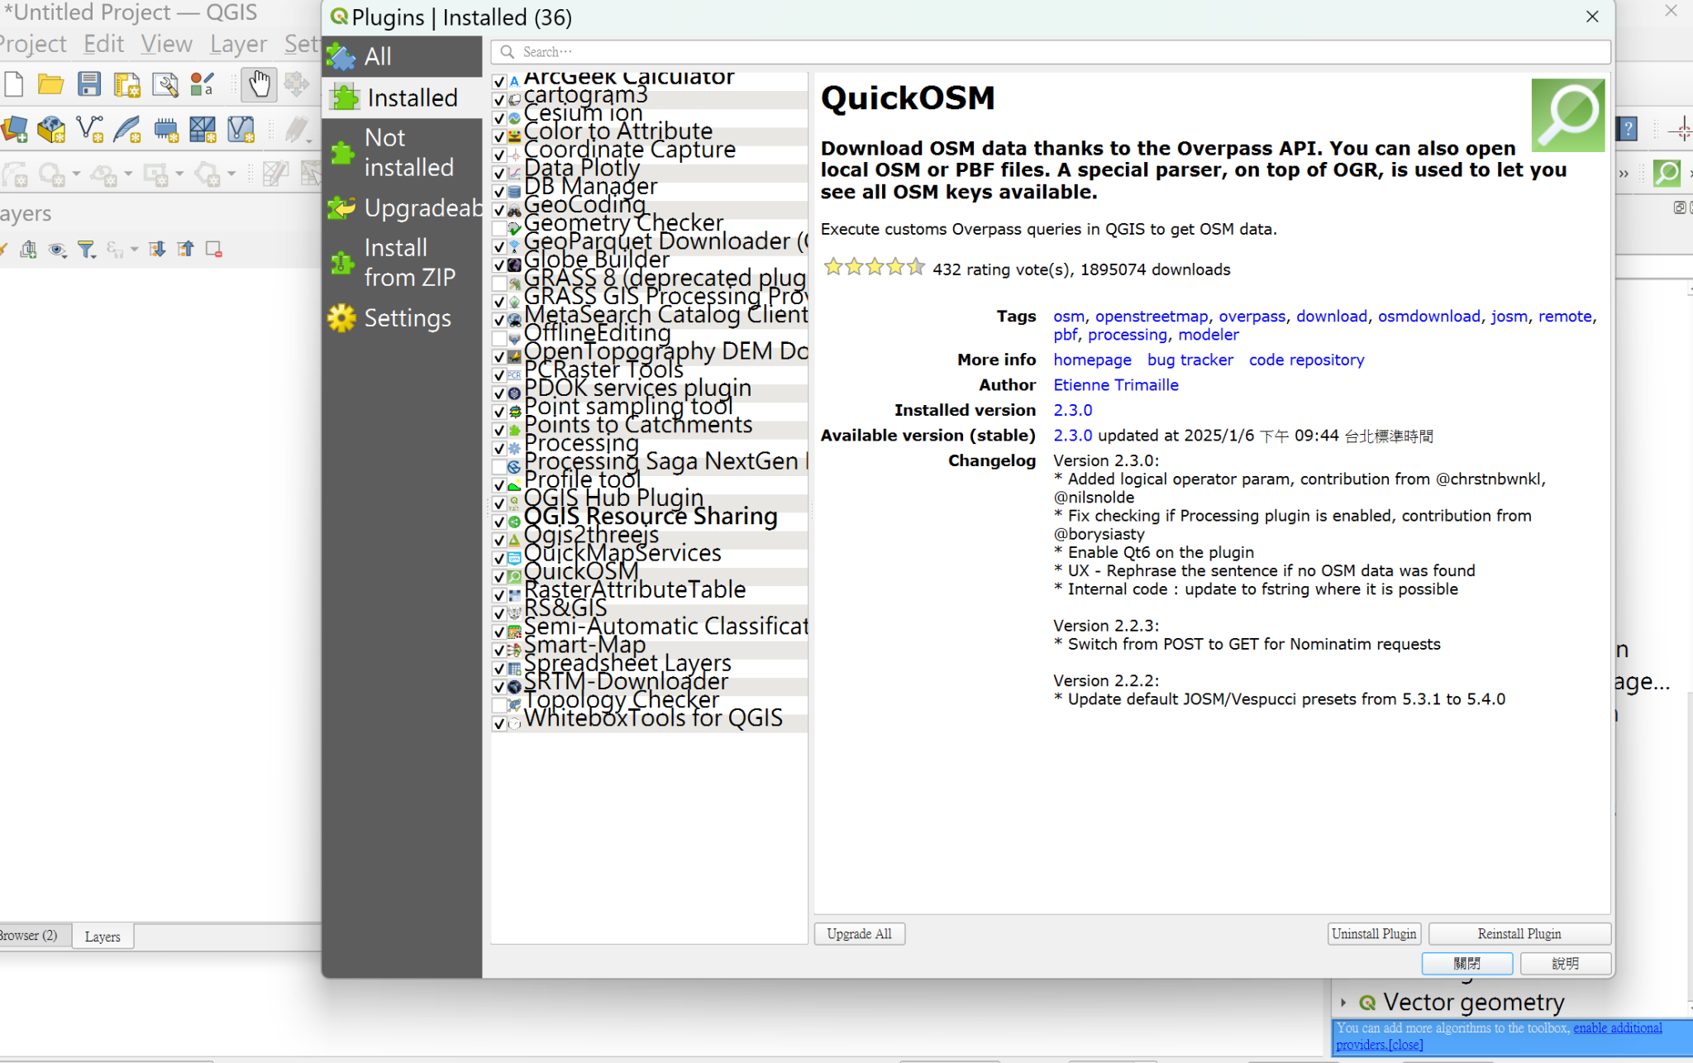
Task: Click the New Shapefile Layer icon
Action: (89, 129)
